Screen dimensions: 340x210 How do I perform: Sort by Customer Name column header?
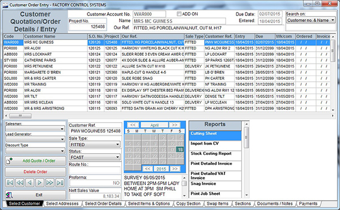click(55, 37)
